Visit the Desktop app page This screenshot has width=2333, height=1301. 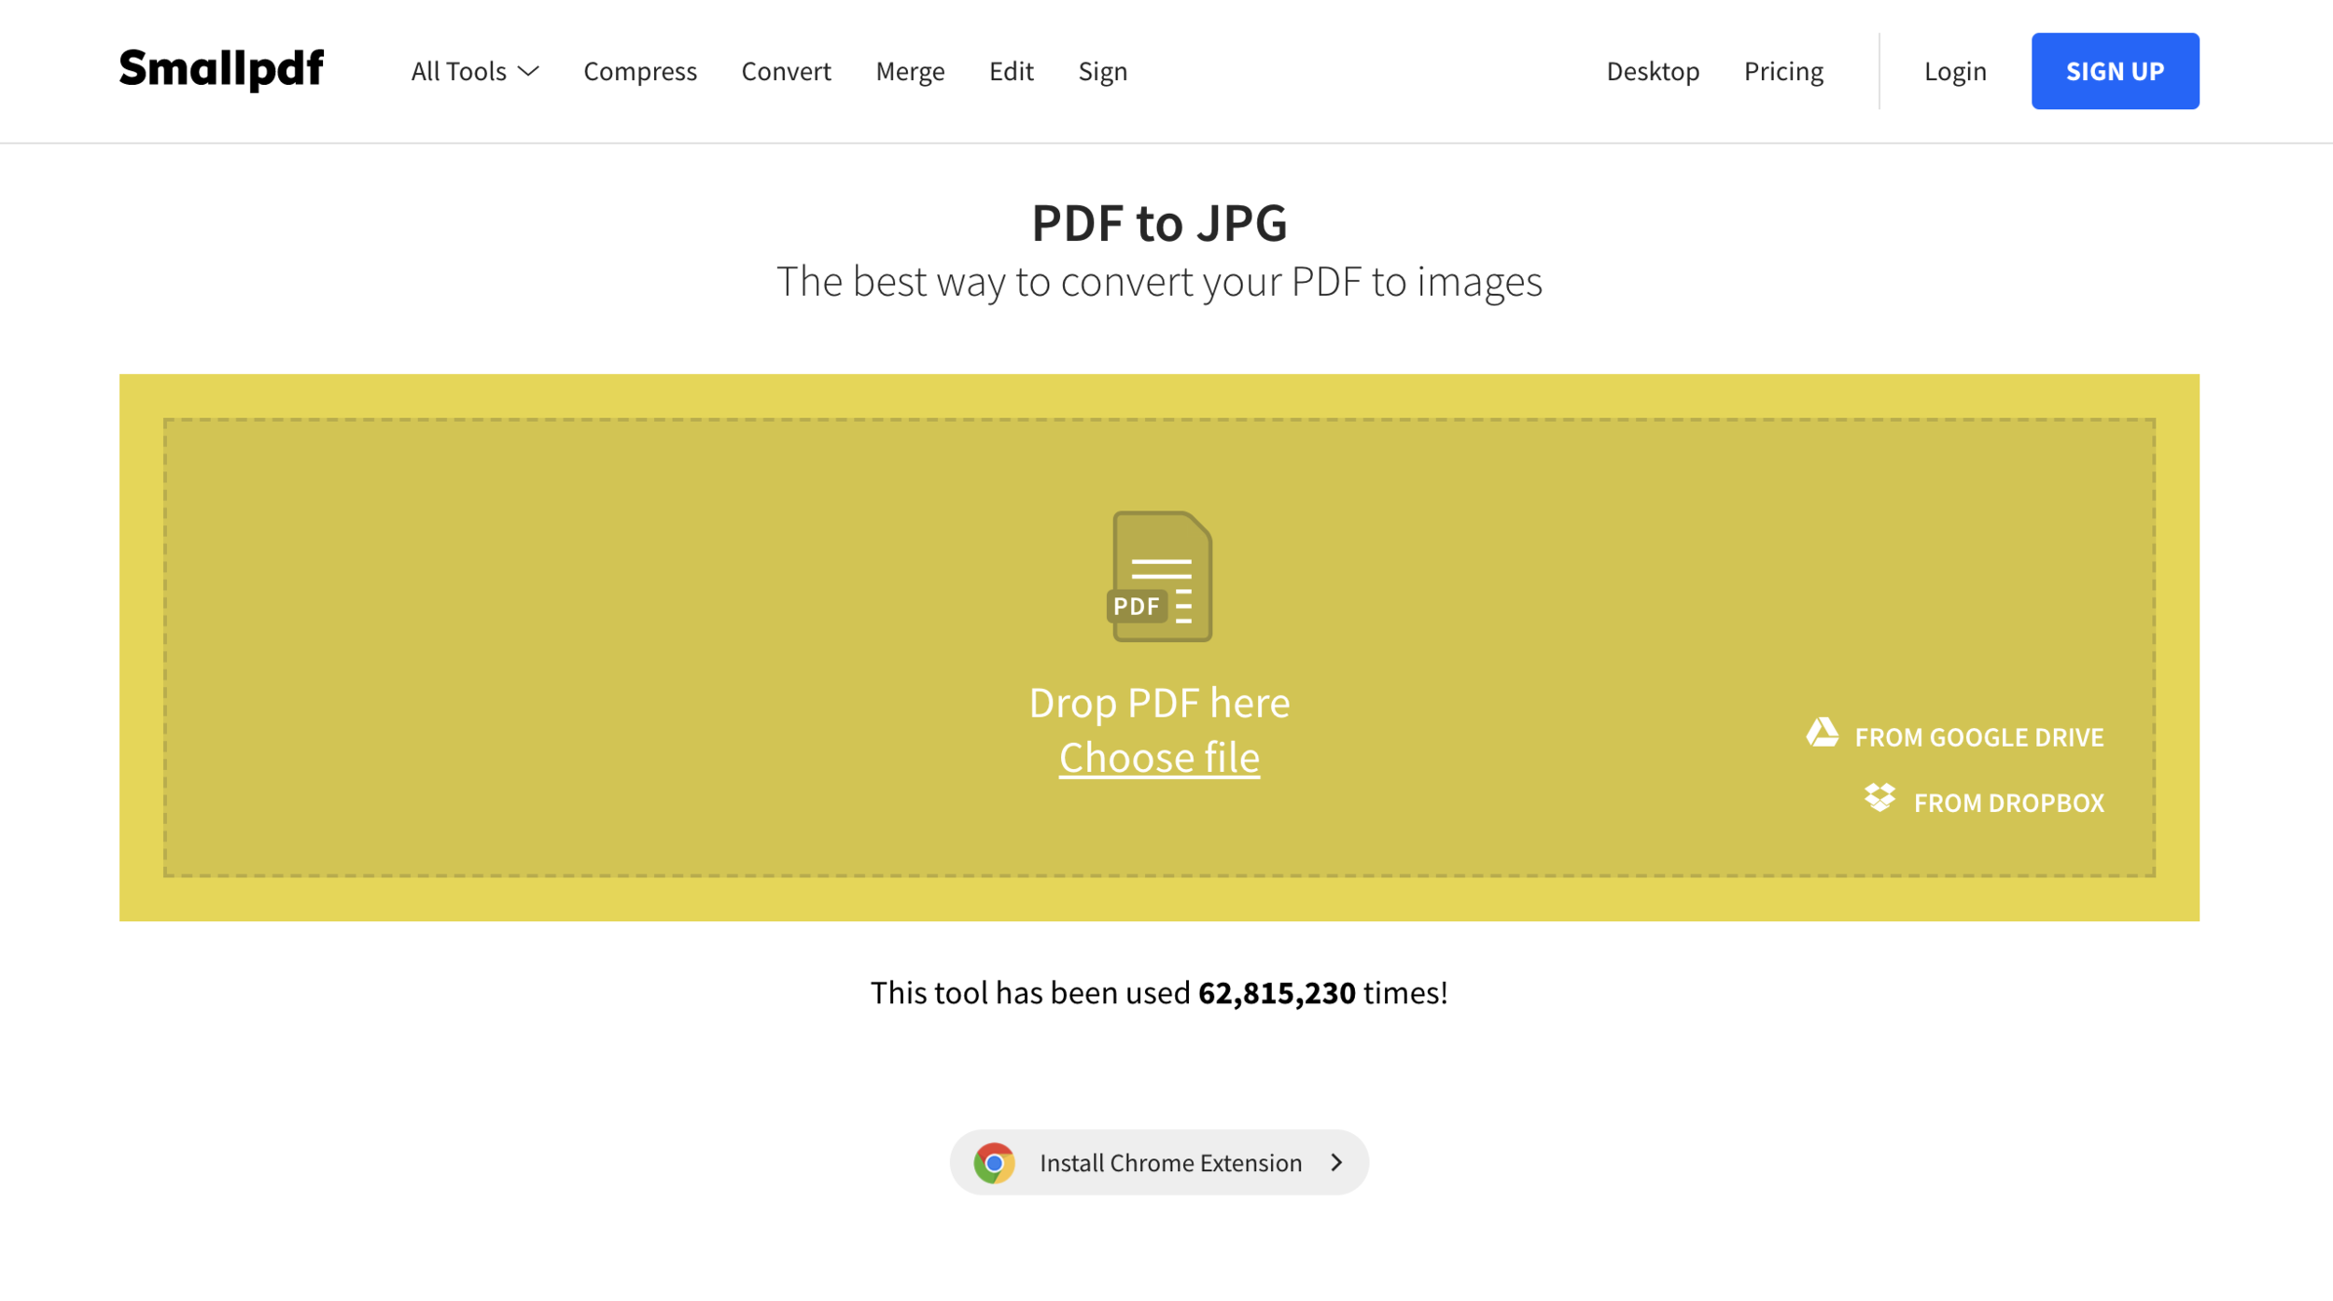[x=1653, y=72]
